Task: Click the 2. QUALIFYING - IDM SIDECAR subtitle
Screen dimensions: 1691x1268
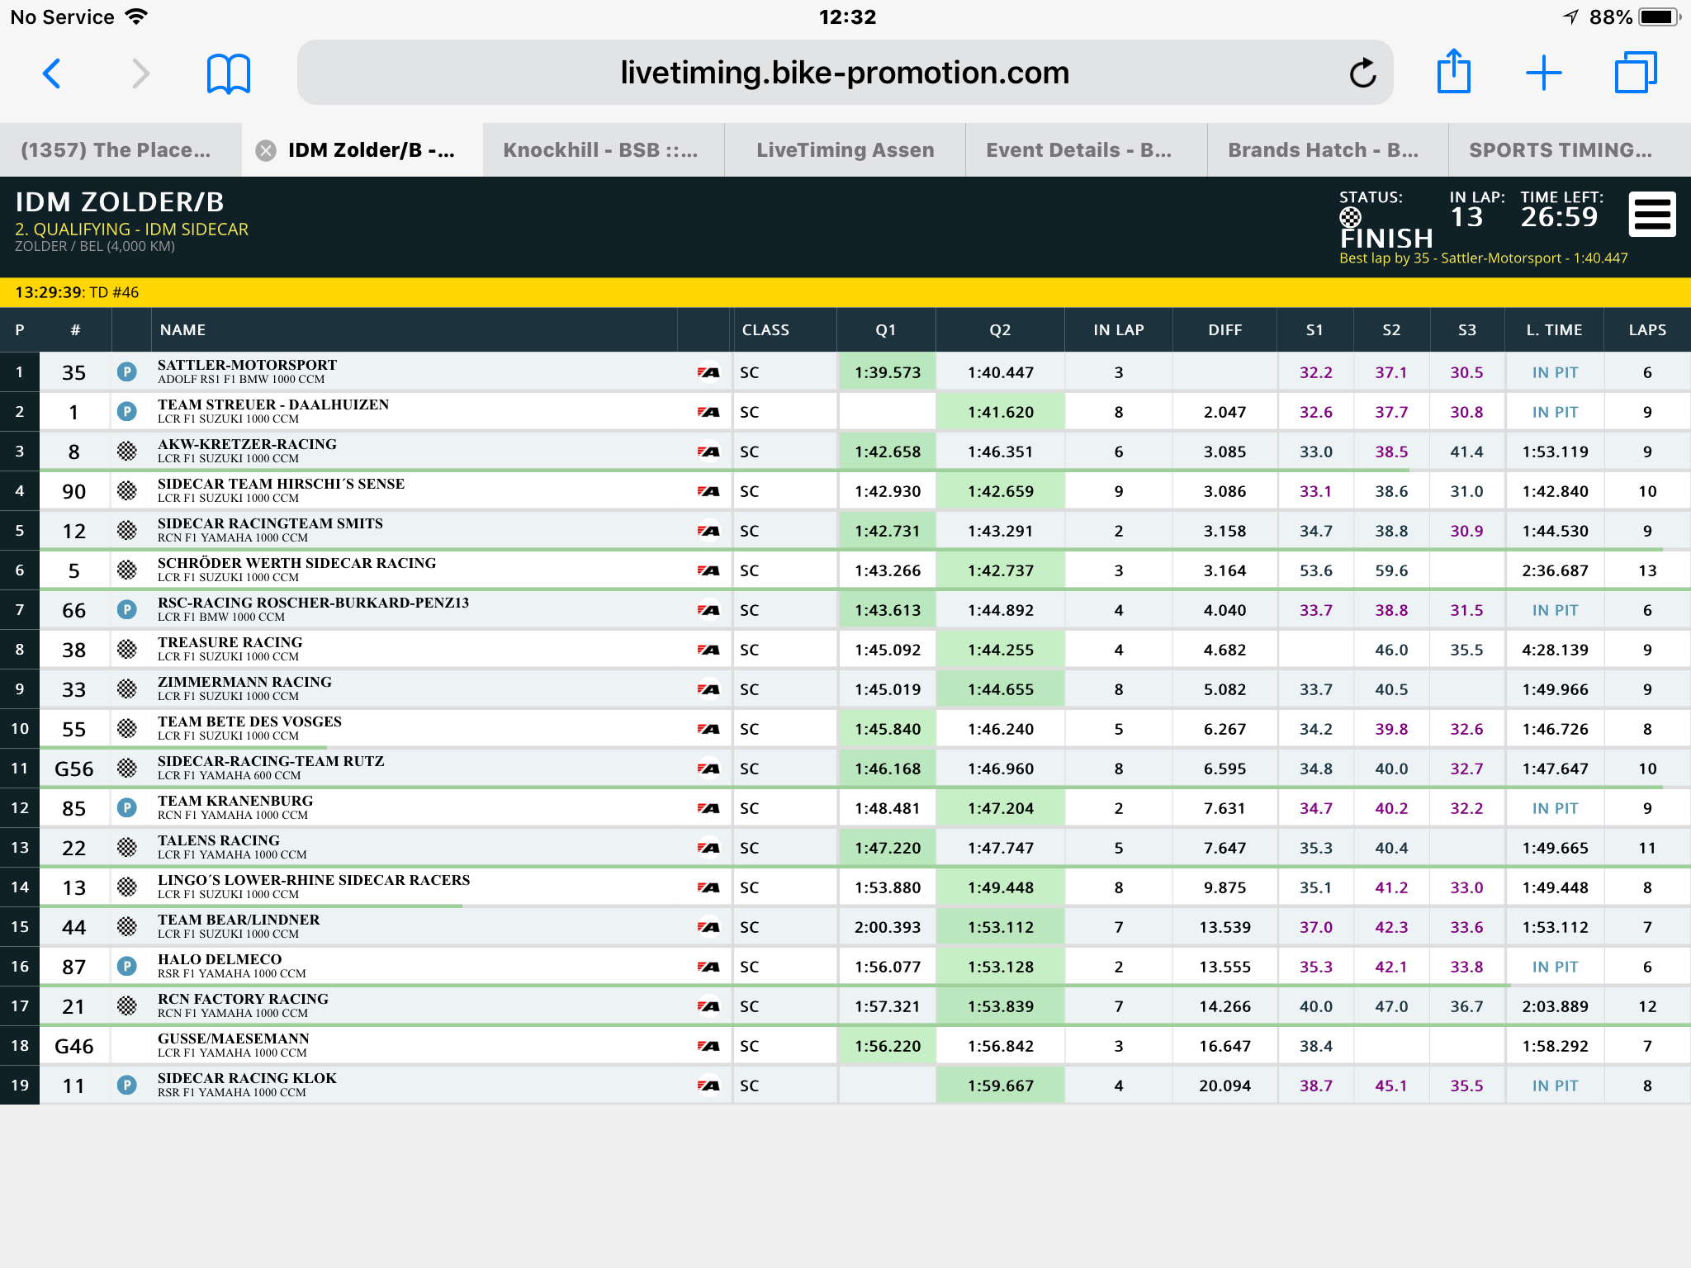Action: pos(131,229)
